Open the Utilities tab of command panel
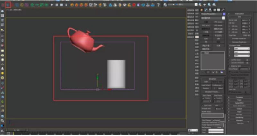257x136 pixels. (x=223, y=10)
